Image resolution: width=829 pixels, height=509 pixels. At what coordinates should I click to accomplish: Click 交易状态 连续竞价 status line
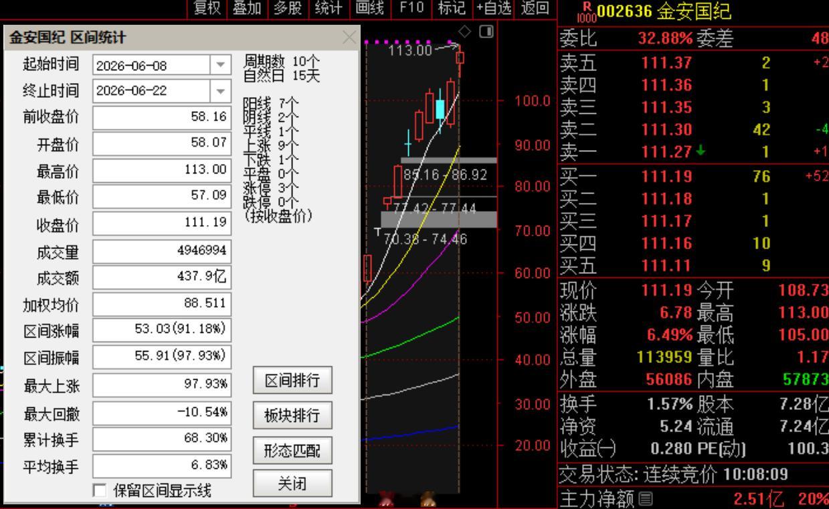673,475
